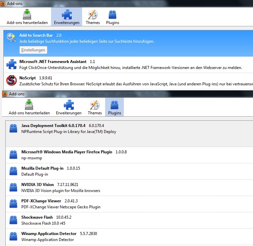
Task: Select Shockwave Flash plugin name
Action: pyautogui.click(x=37, y=217)
